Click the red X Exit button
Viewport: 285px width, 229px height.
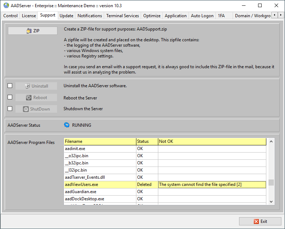coord(260,221)
